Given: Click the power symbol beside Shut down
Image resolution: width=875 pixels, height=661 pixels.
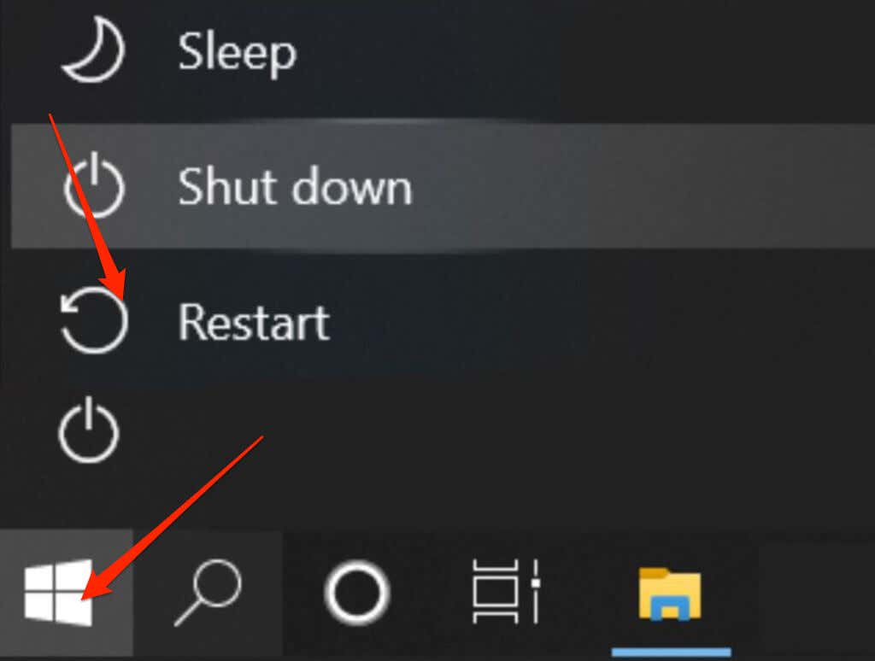Looking at the screenshot, I should pyautogui.click(x=94, y=184).
